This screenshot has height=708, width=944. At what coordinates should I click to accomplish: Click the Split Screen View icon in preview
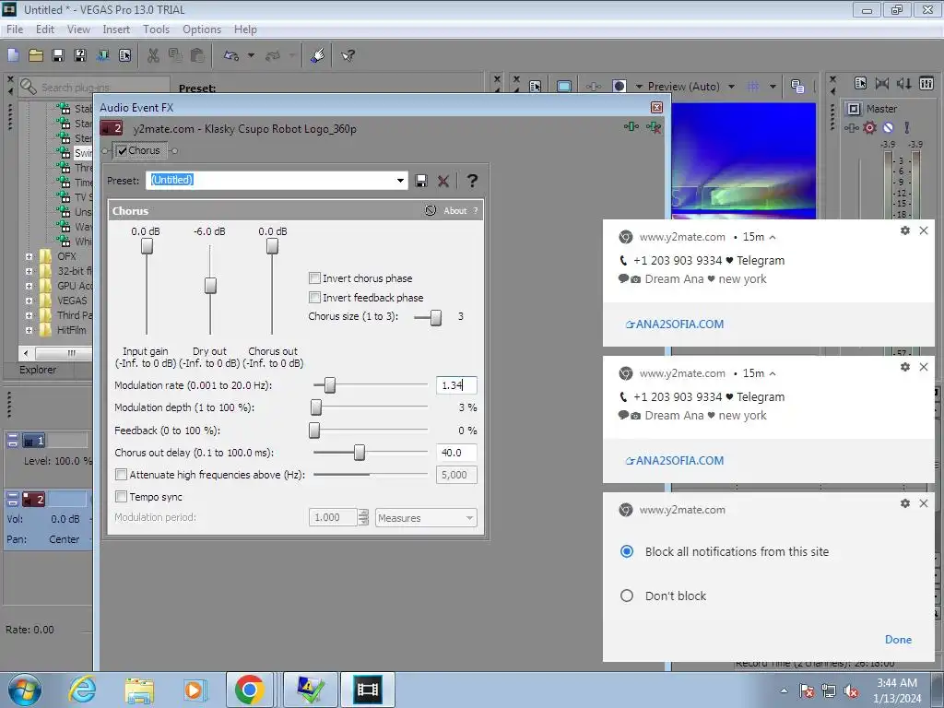click(x=619, y=86)
